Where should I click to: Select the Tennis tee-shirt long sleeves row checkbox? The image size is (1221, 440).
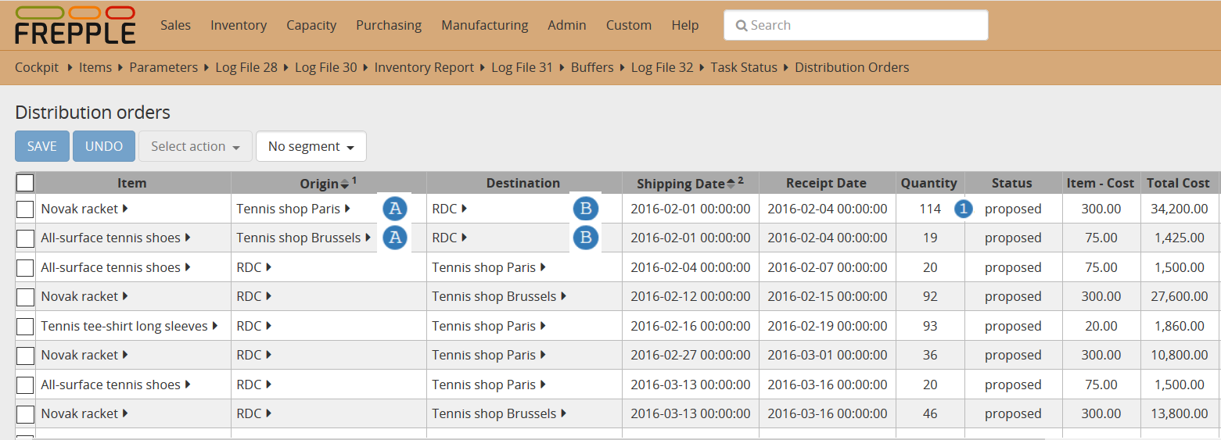coord(25,326)
